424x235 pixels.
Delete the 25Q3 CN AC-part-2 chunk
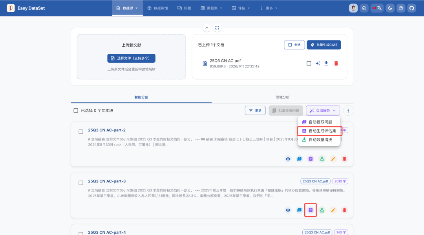(x=345, y=159)
